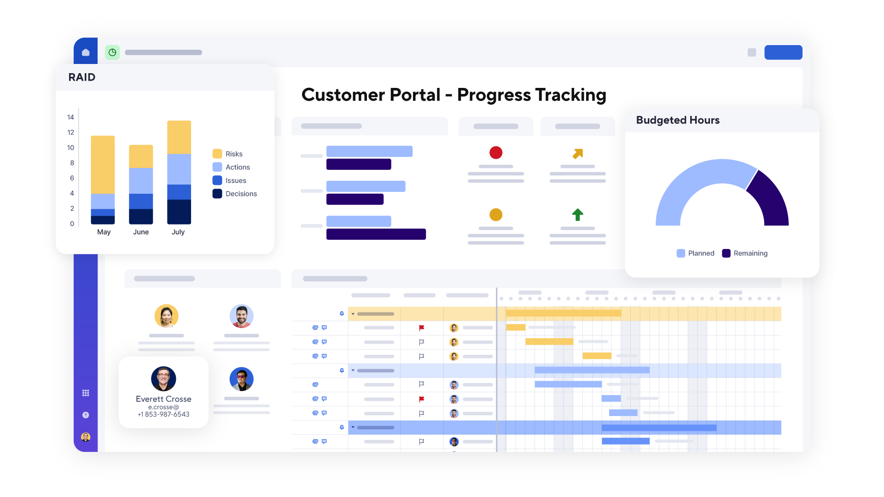Click the bell icon on the yellow group row
This screenshot has width=884, height=497.
coord(342,313)
